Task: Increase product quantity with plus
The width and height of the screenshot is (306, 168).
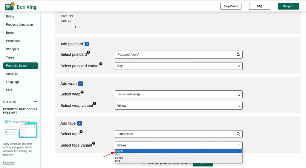Action: pos(81,27)
